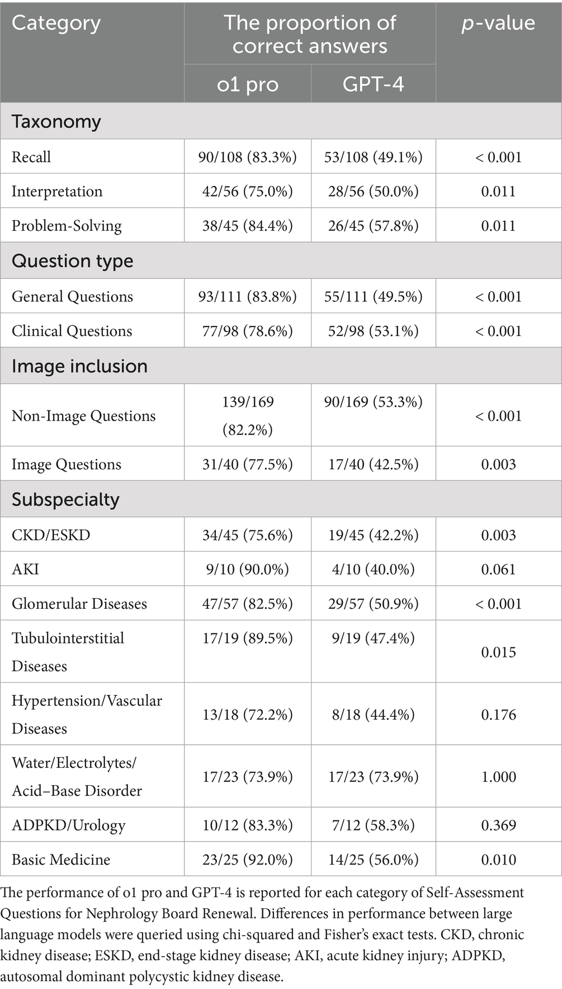Click the p-value column header
Image resolution: width=562 pixels, height=989 pixels.
(498, 24)
